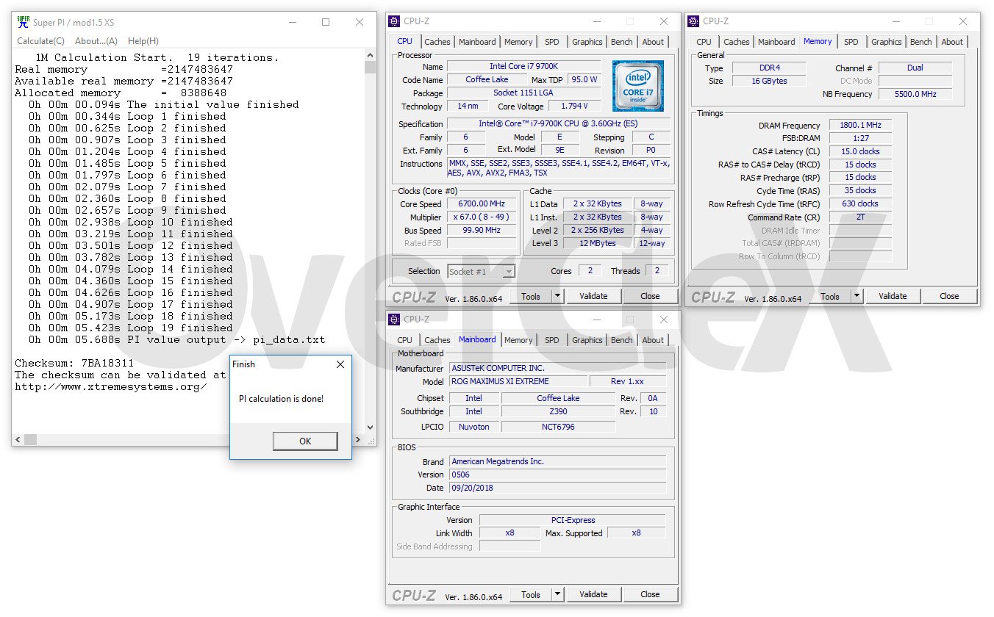The height and width of the screenshot is (617, 994).
Task: Click Close button in Mainboard window
Action: coord(650,595)
